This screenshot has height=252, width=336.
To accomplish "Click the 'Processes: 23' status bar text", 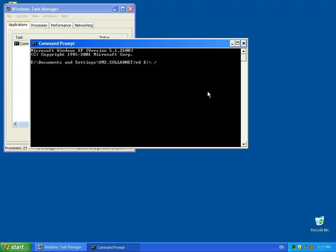I will [16, 148].
